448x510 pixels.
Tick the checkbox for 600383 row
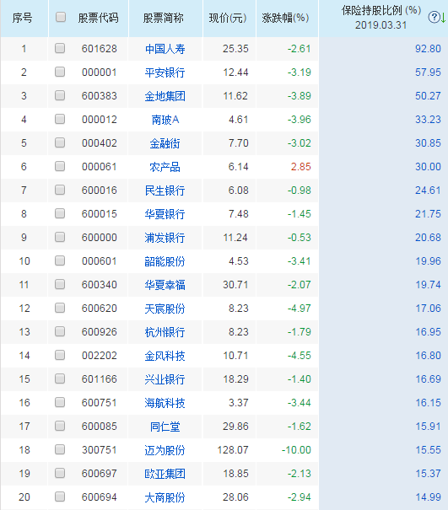[60, 95]
